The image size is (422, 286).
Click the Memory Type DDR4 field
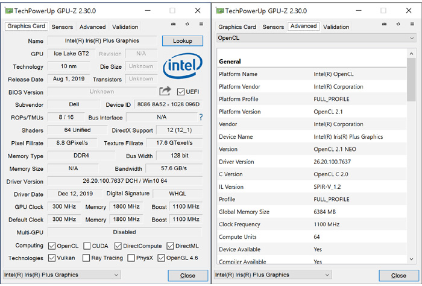81,156
